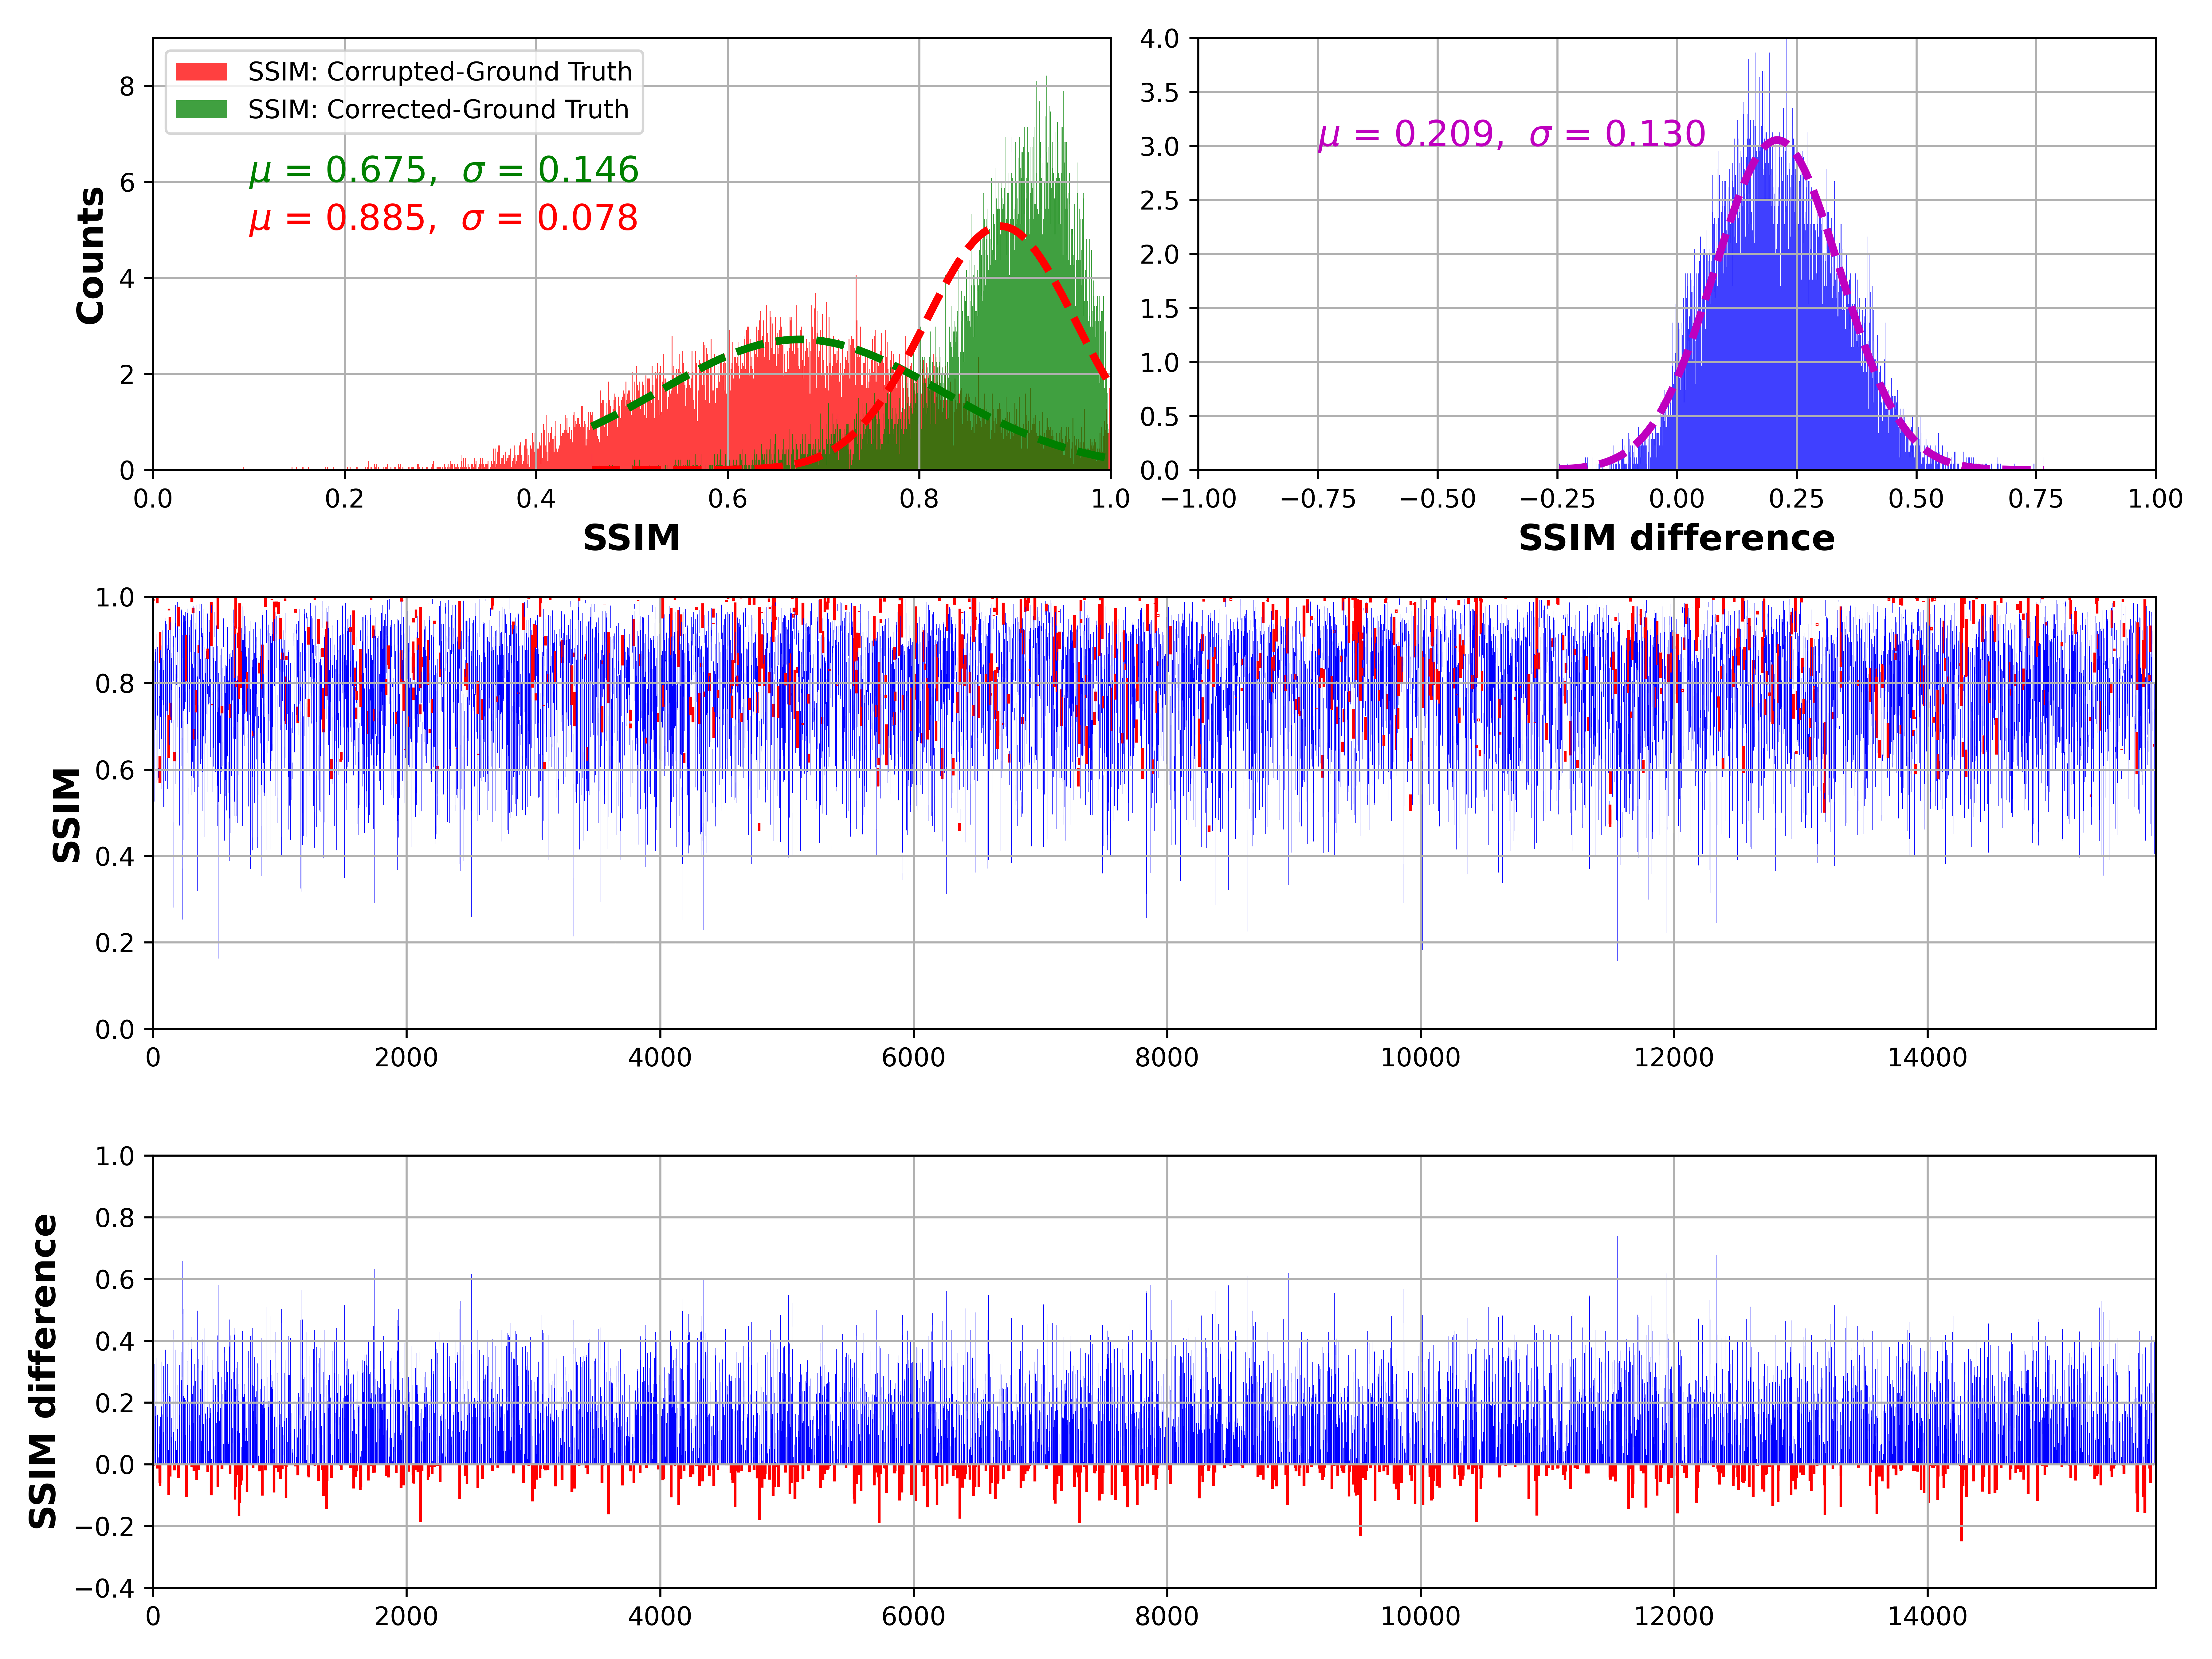Click the '6' tick on the Counts axis

coord(127,183)
